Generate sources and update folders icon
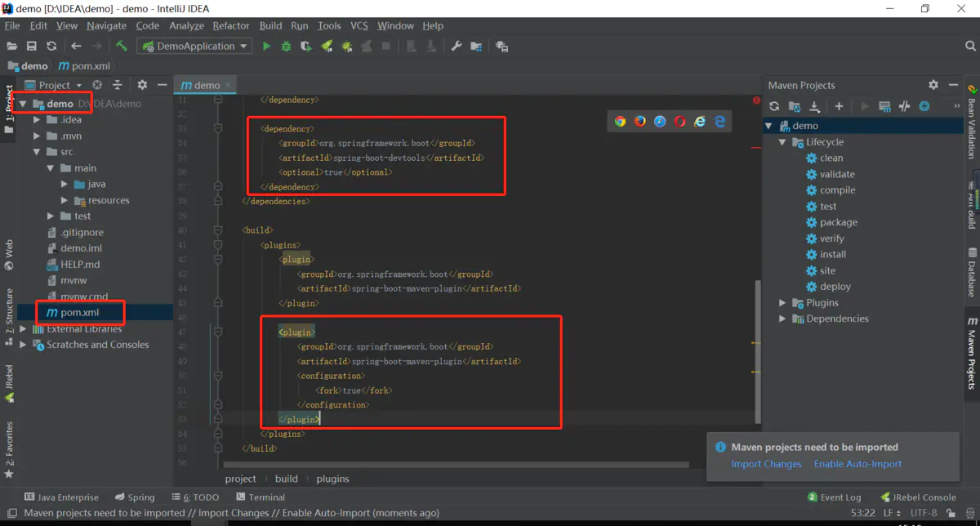The width and height of the screenshot is (980, 526). coord(795,106)
